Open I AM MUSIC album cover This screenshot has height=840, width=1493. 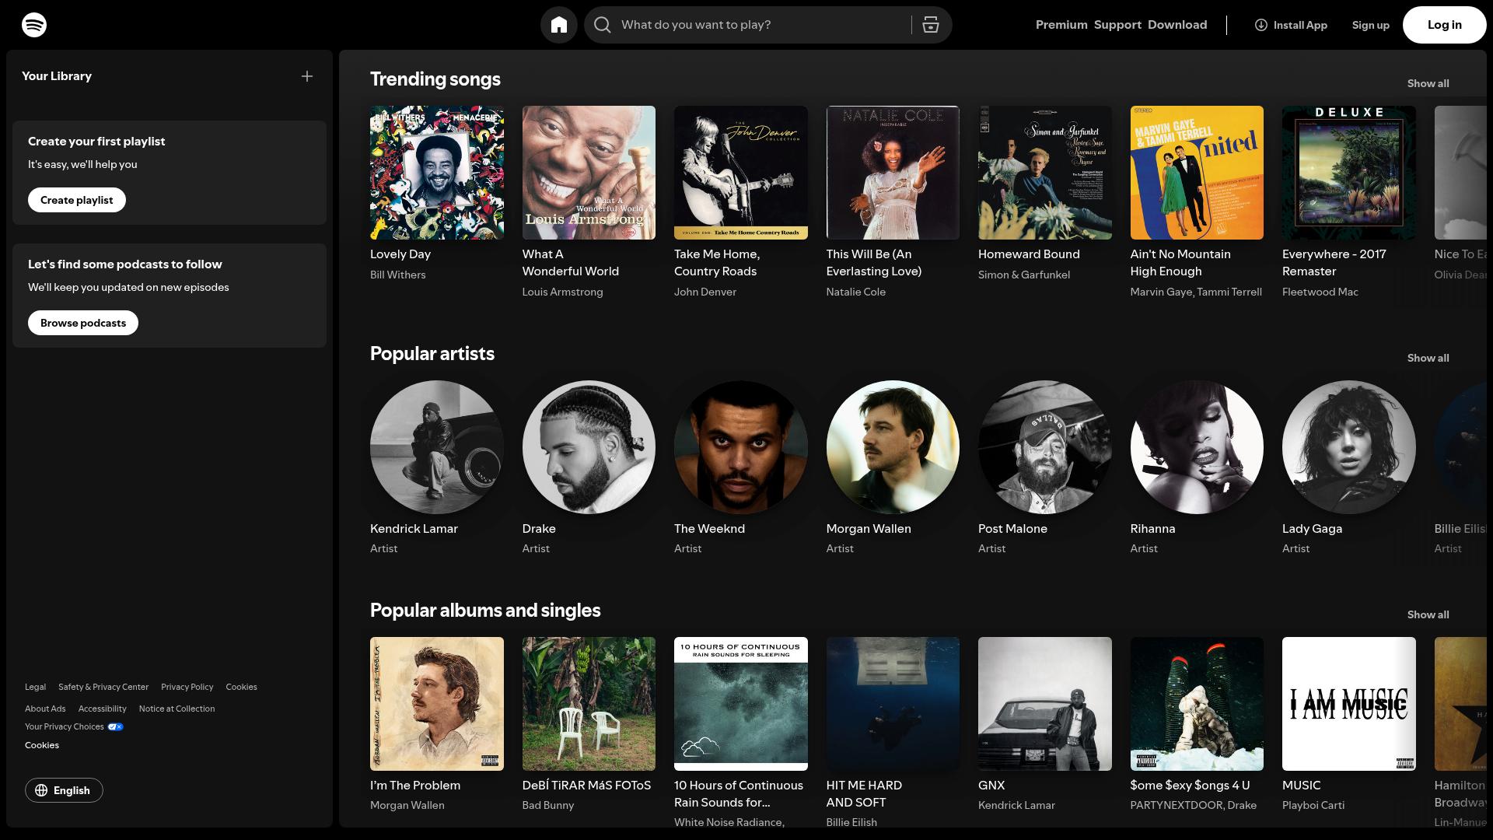[1349, 704]
